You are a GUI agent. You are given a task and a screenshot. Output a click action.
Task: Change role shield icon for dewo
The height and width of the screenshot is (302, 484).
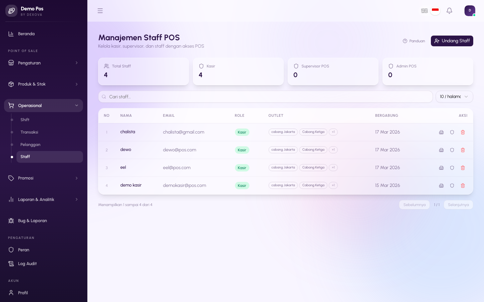coord(452,150)
